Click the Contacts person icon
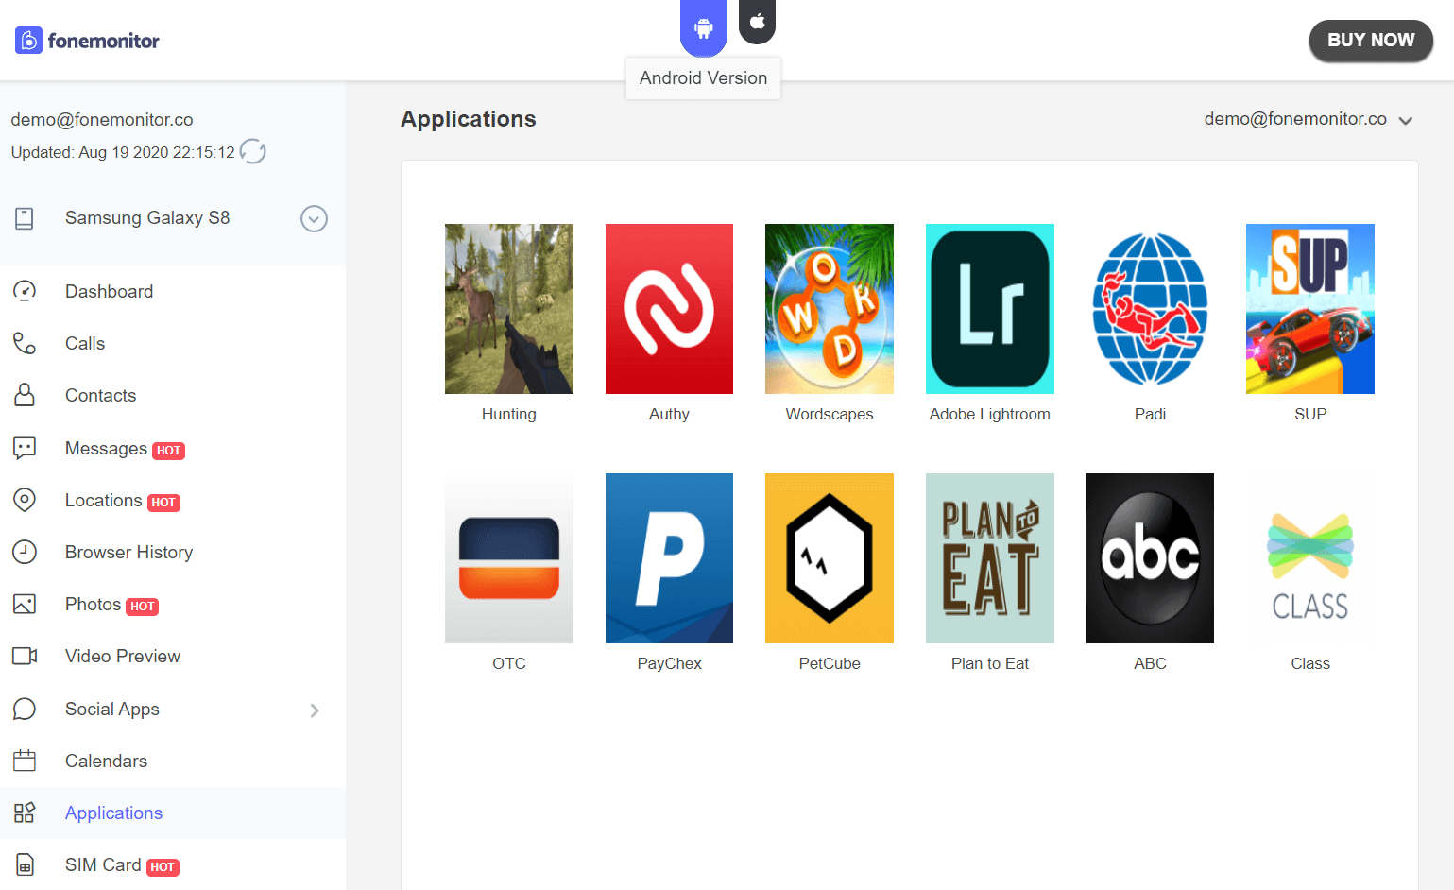Viewport: 1454px width, 890px height. coord(25,395)
